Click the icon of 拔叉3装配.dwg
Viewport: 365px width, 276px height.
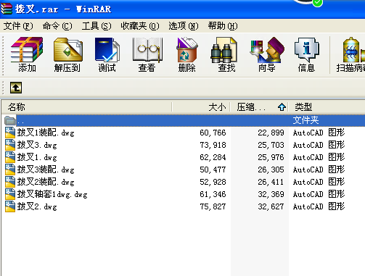[10, 170]
